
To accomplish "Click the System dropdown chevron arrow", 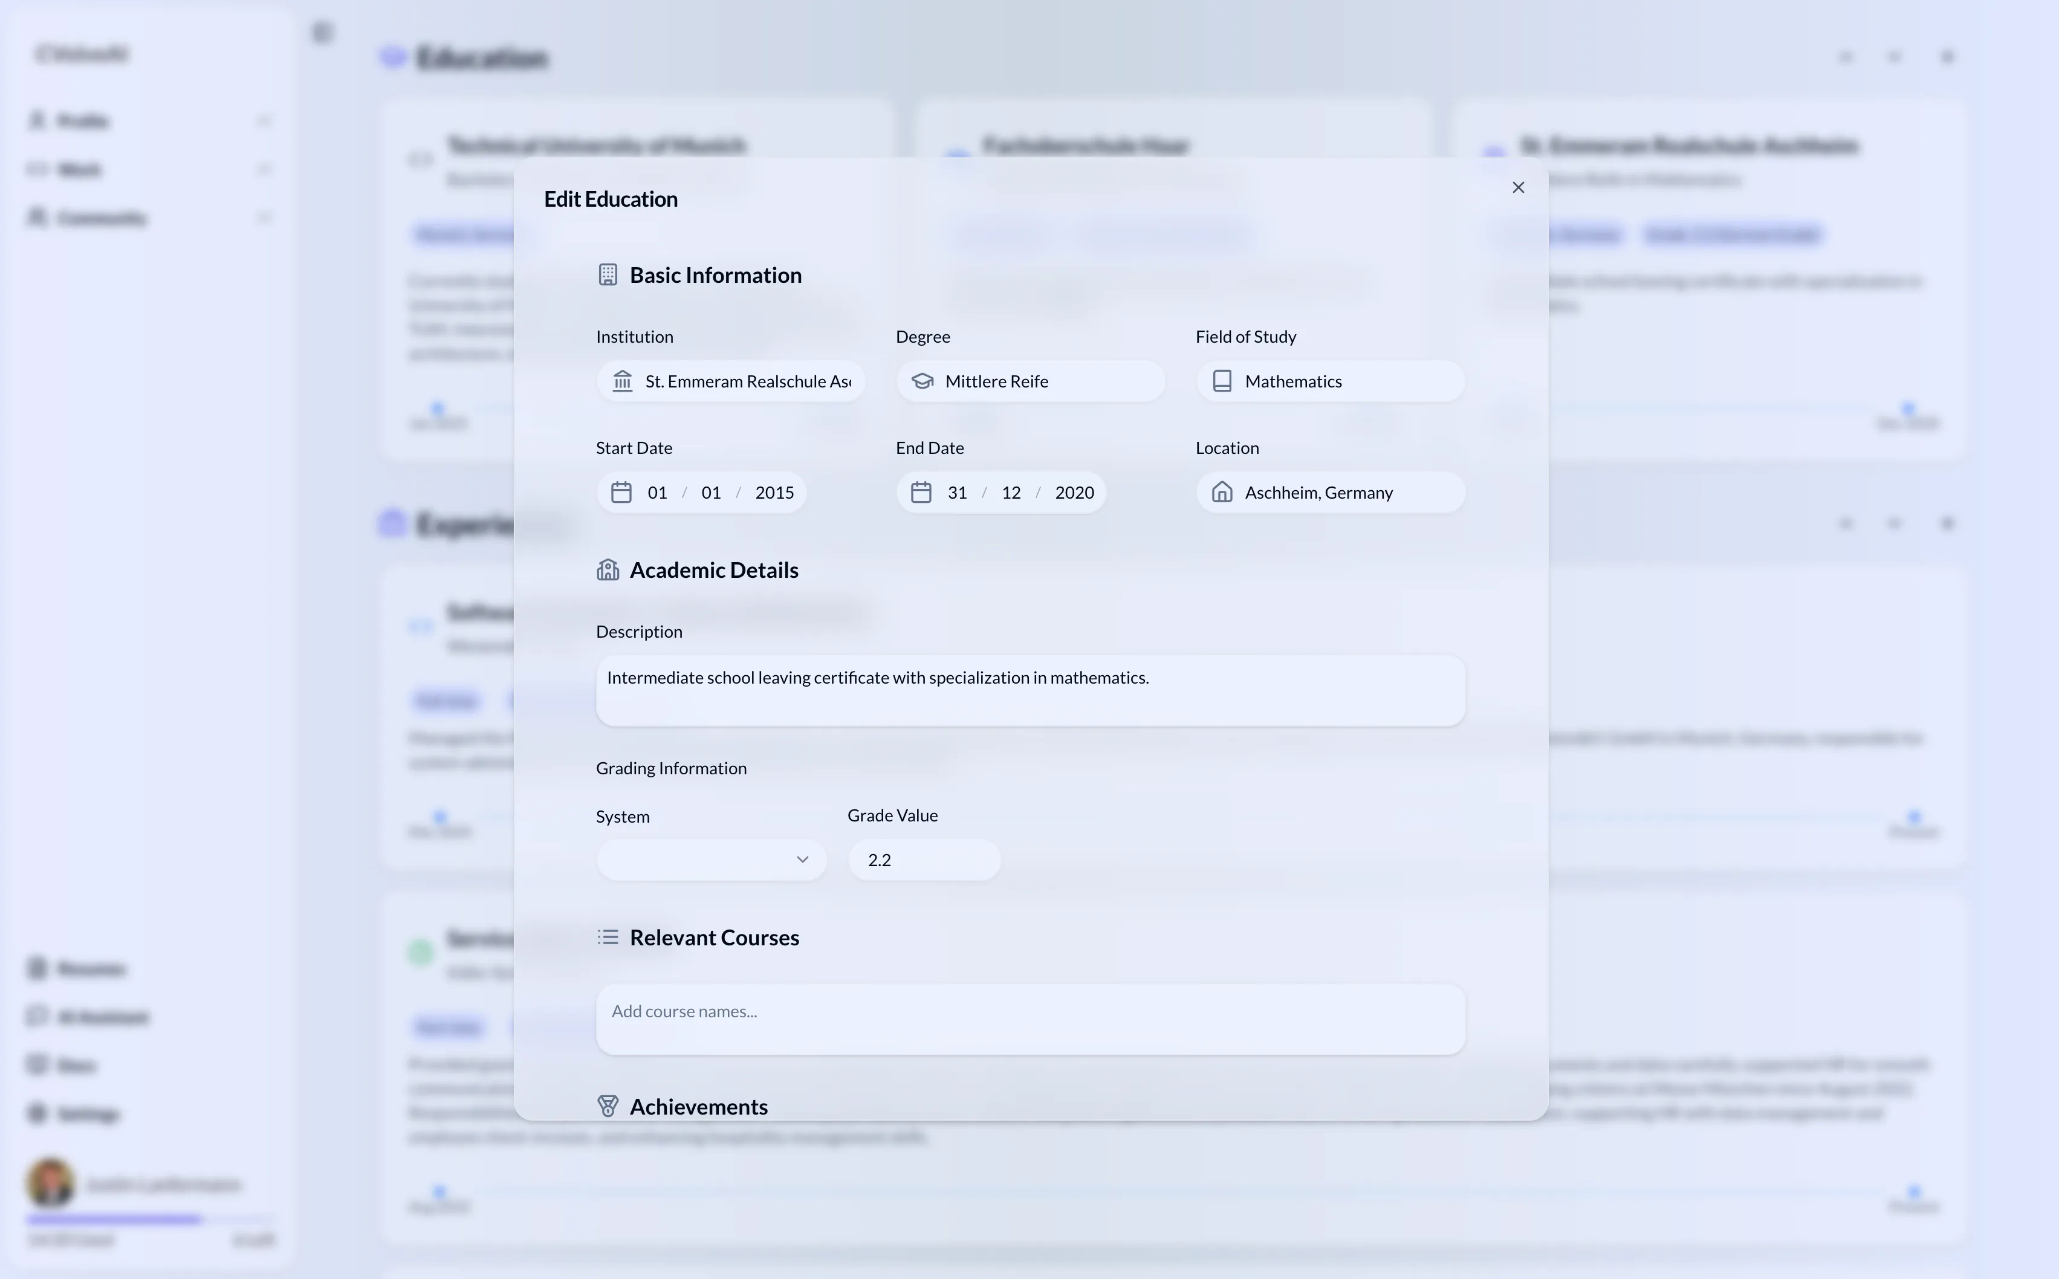I will pos(802,860).
